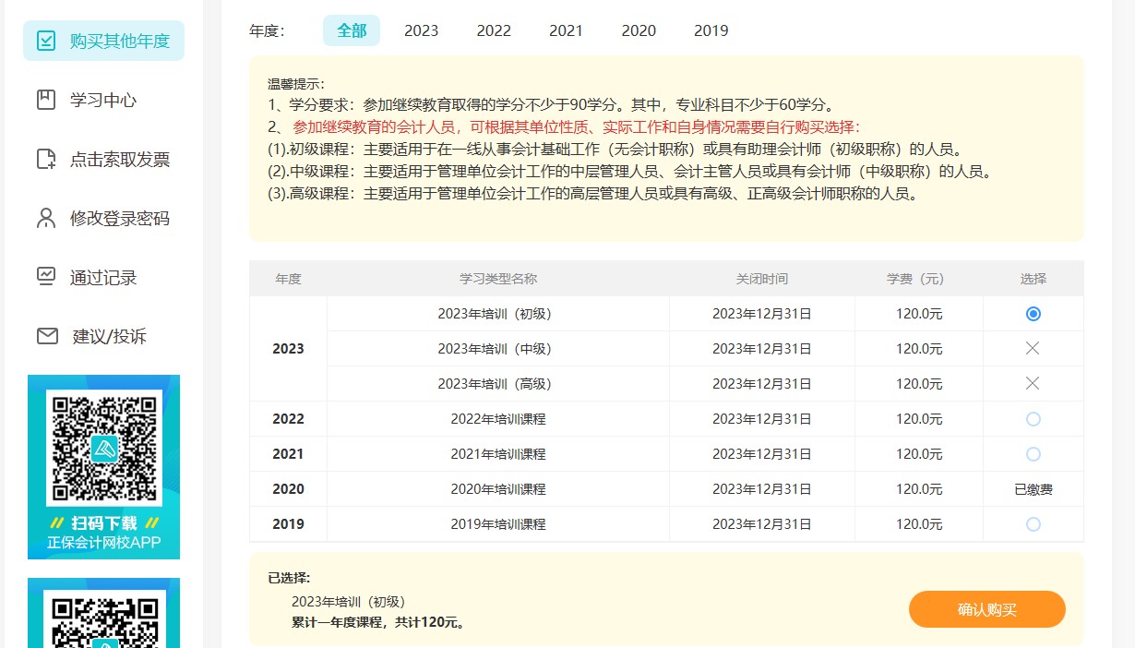Viewport: 1135px width, 648px height.
Task: Click the X icon for 2023年培训（中级）
Action: coord(1033,349)
